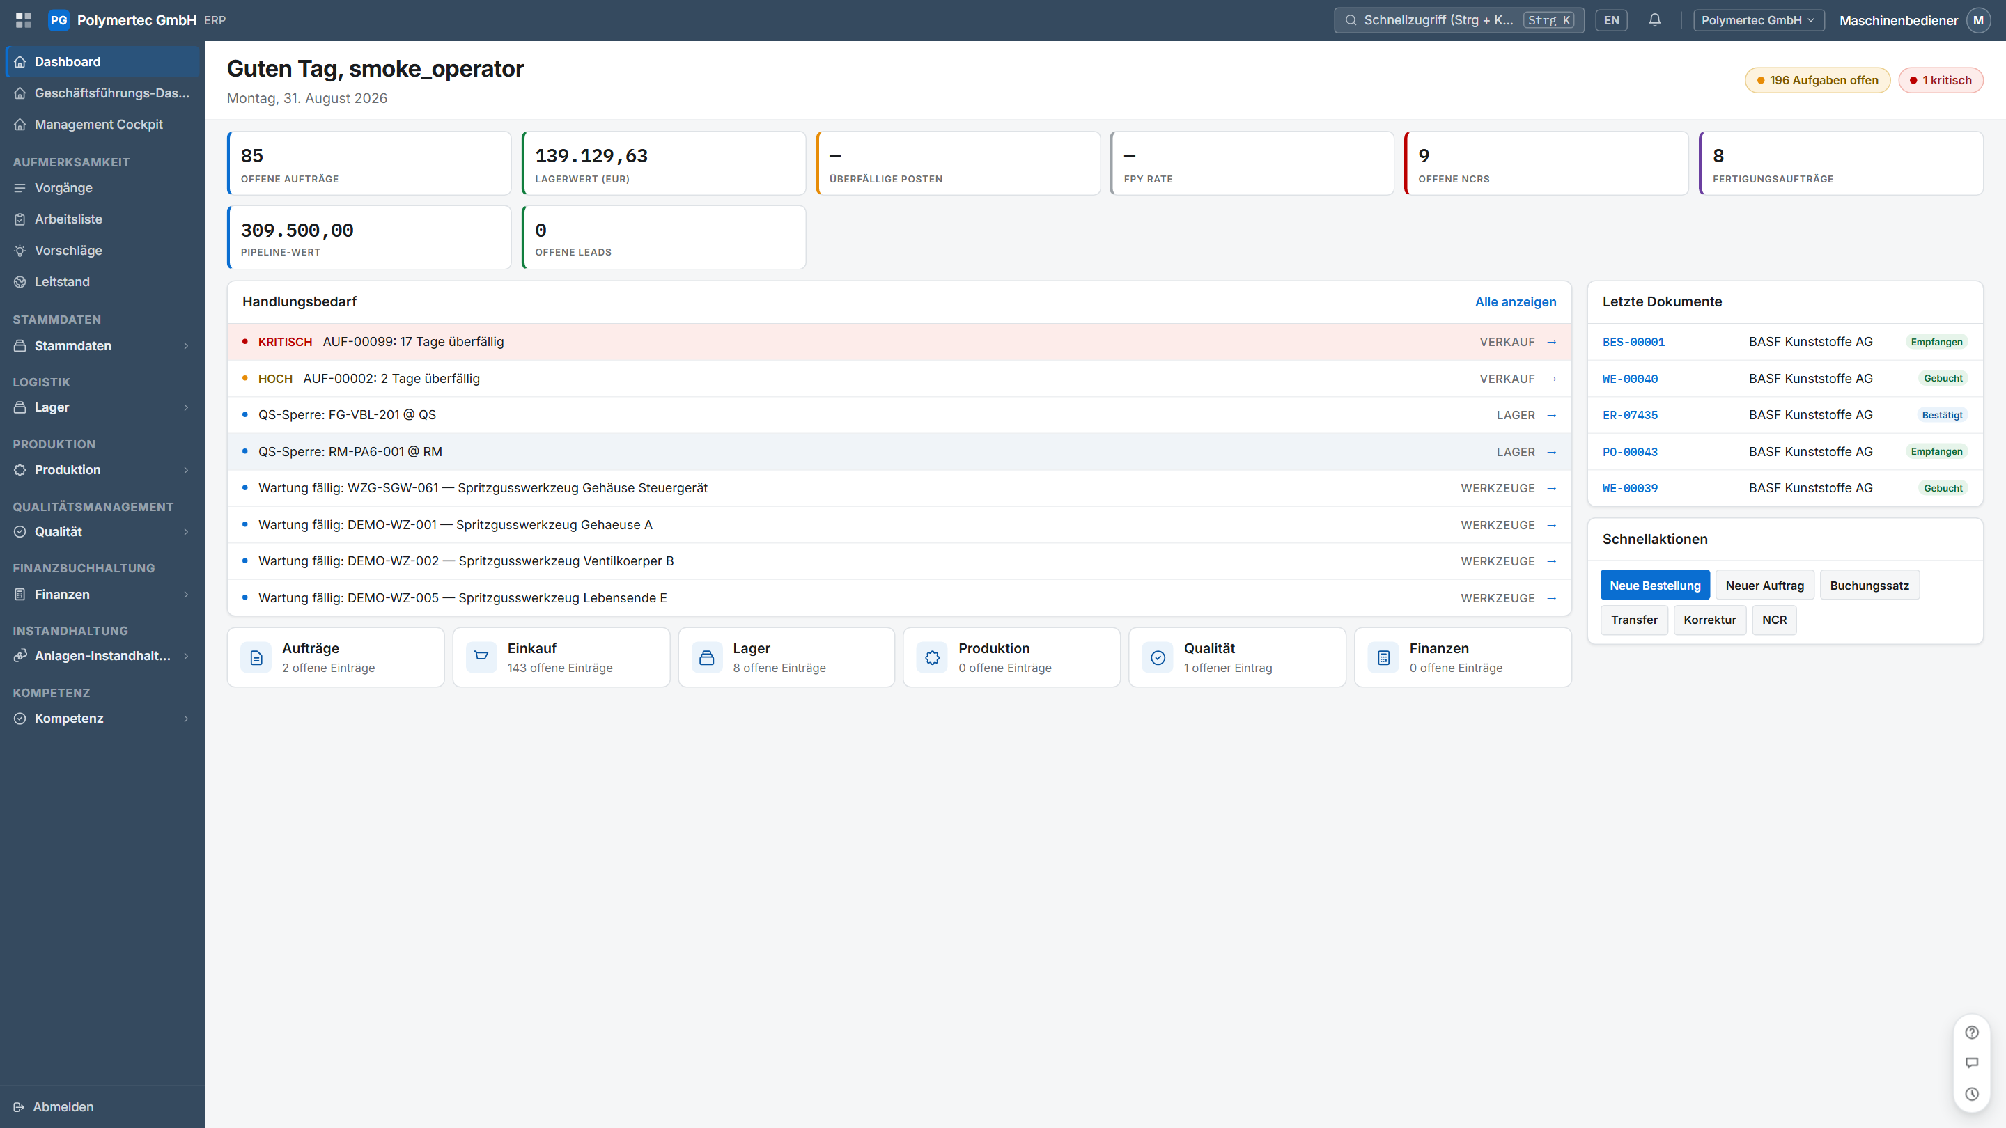Viewport: 2006px width, 1128px height.
Task: Open document ER-07435
Action: [x=1630, y=415]
